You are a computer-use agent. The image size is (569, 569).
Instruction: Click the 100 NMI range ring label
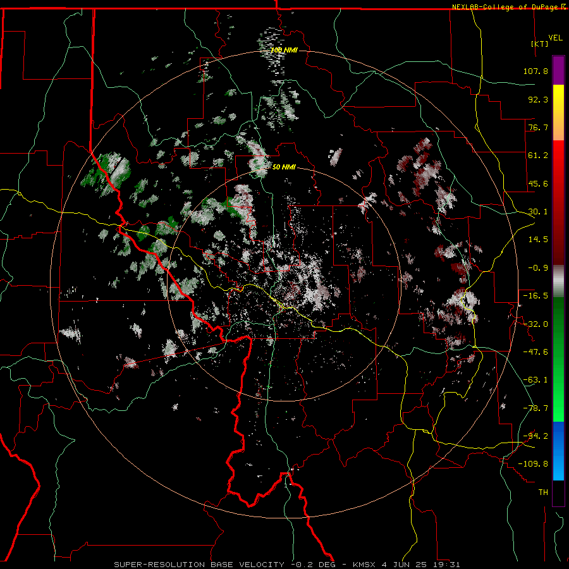(x=284, y=50)
